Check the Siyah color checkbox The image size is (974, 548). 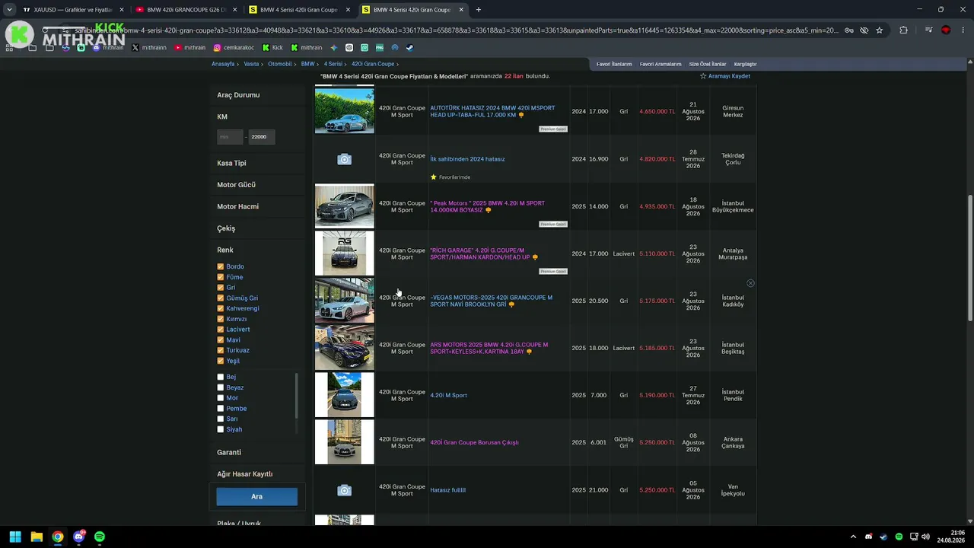coord(221,429)
